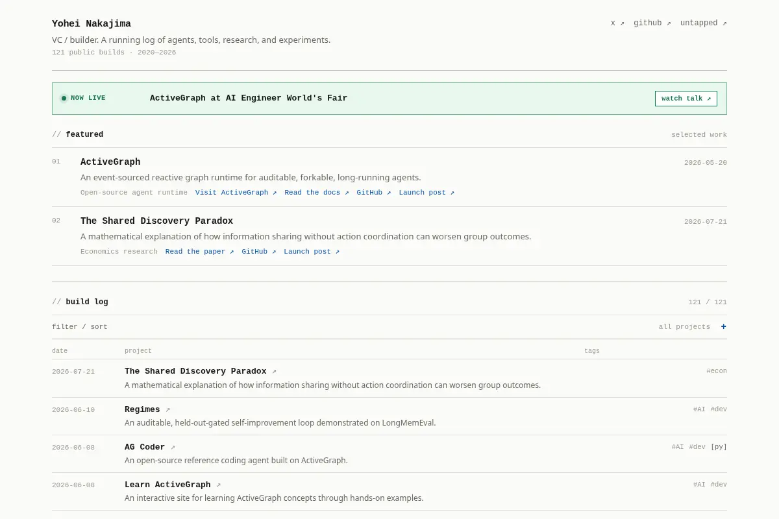Viewport: 779px width, 519px height.
Task: Click the arrow icon beside AG Coder
Action: [173, 448]
